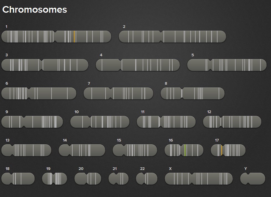The image size is (271, 197).
Task: Select chromosome 2 graphic
Action: coord(172,37)
